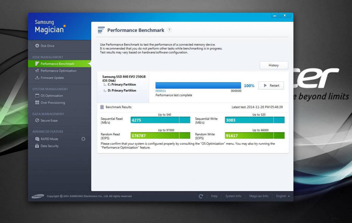Click the OS Optimization window icon
Screen dimensions: 352x223
pyautogui.click(x=37, y=96)
